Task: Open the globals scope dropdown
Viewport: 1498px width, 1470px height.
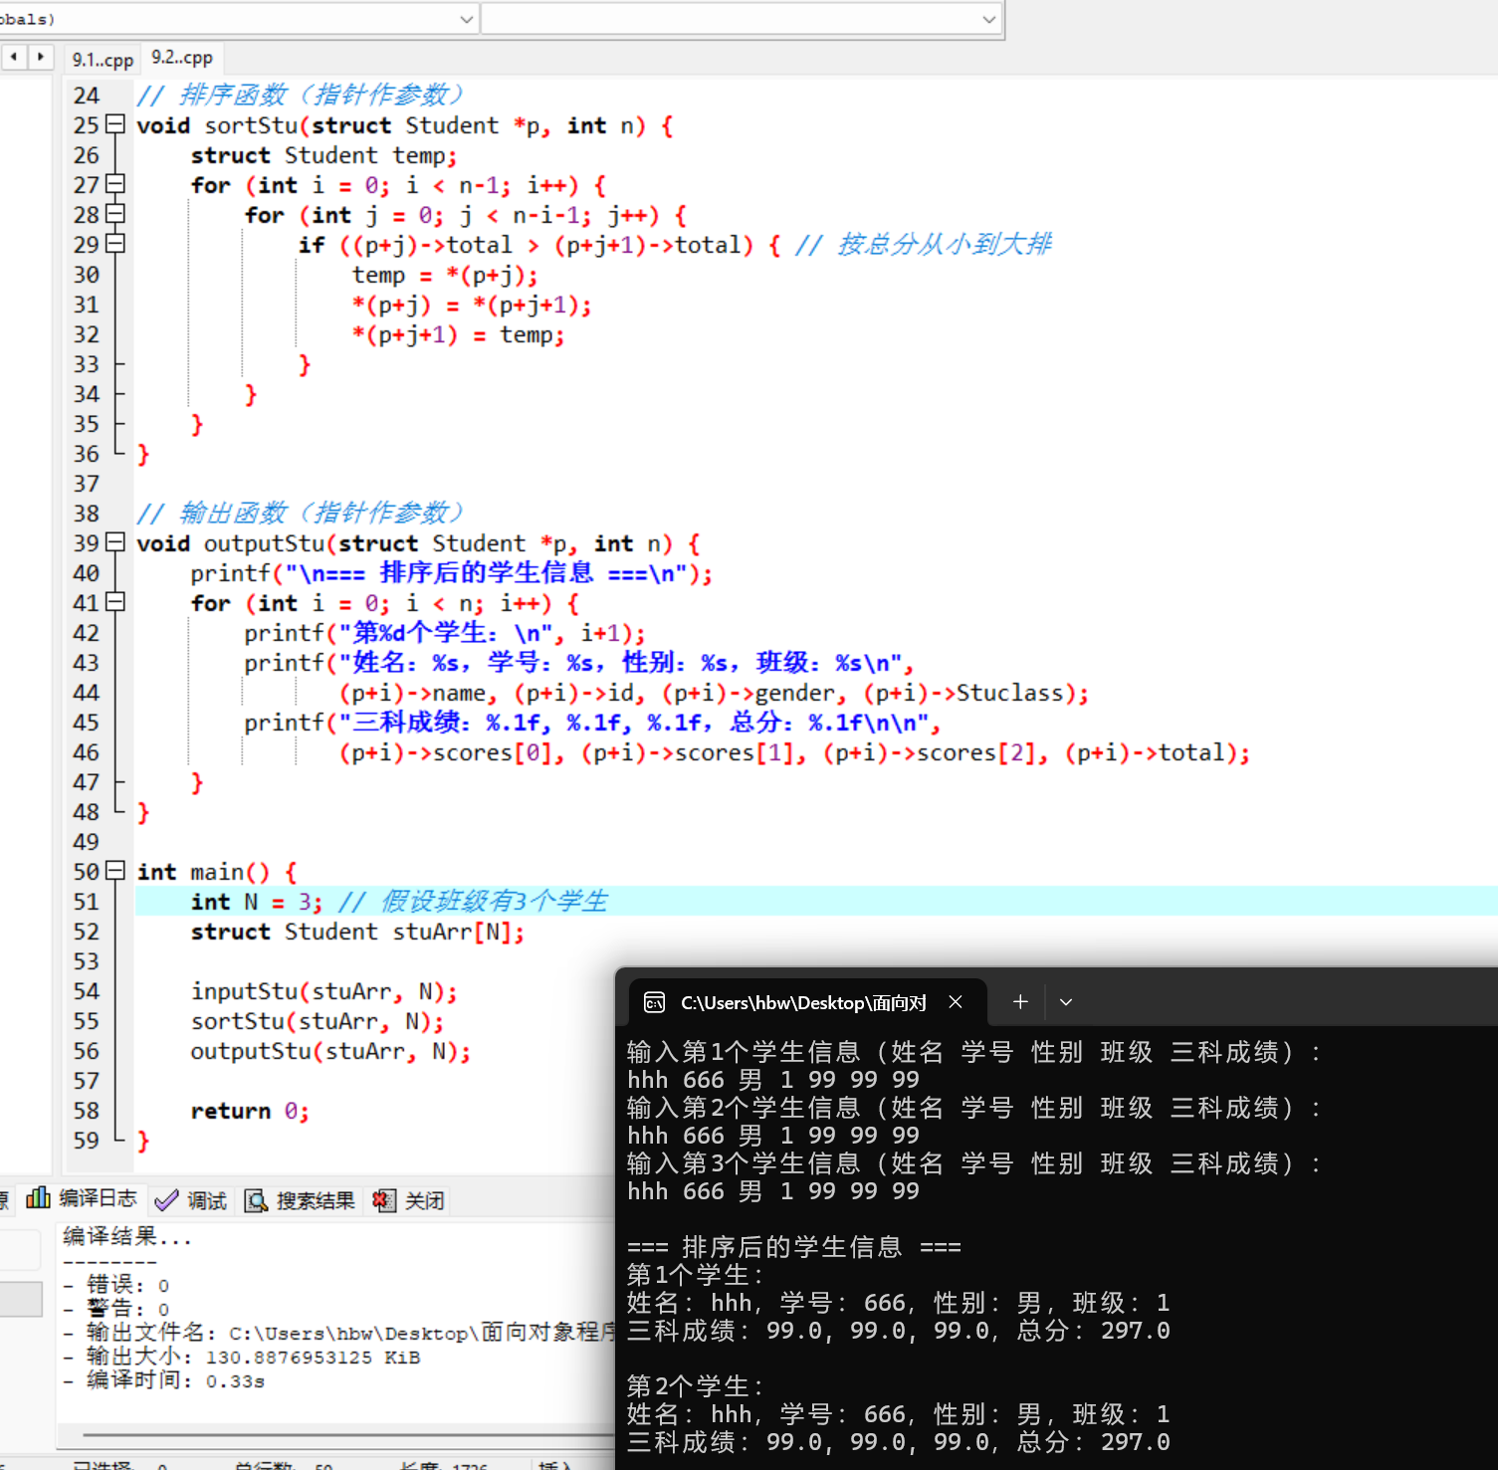Action: tap(466, 19)
